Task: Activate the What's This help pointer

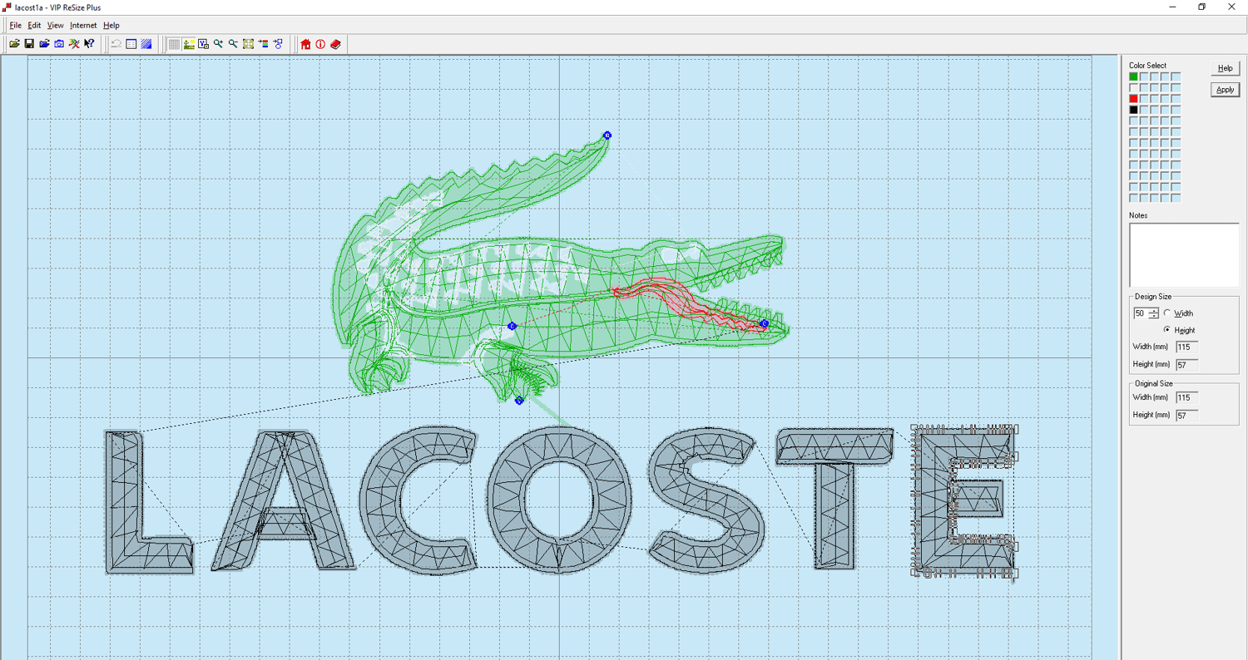Action: click(x=89, y=44)
